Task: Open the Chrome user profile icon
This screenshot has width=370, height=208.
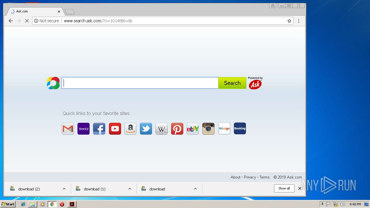Action: coord(273,5)
